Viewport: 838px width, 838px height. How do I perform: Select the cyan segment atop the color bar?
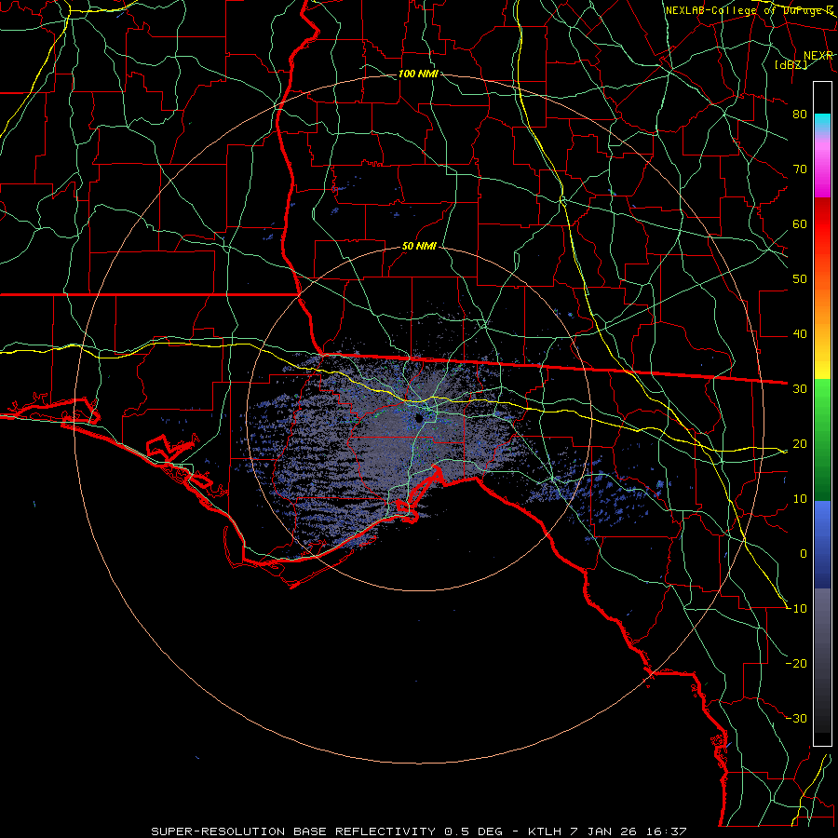[x=822, y=123]
